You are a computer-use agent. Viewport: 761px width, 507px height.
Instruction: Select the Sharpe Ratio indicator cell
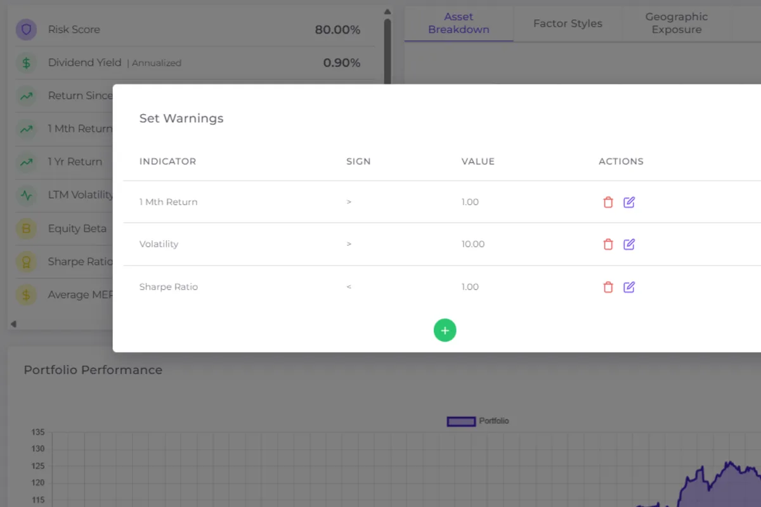click(x=169, y=287)
